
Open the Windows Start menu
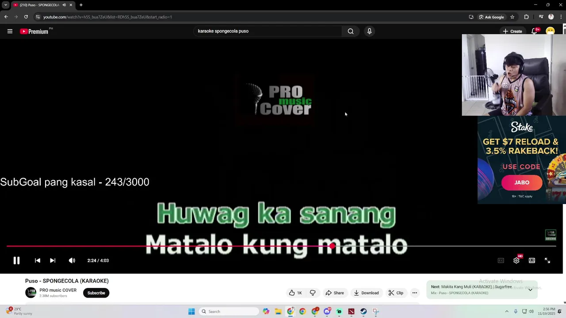click(x=191, y=311)
